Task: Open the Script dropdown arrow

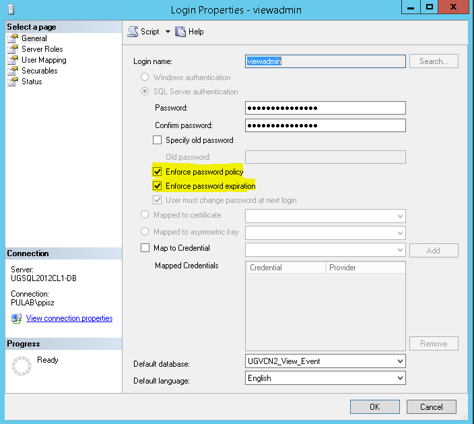Action: pyautogui.click(x=168, y=32)
